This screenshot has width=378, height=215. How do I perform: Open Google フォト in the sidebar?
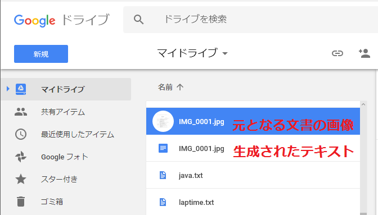point(65,157)
